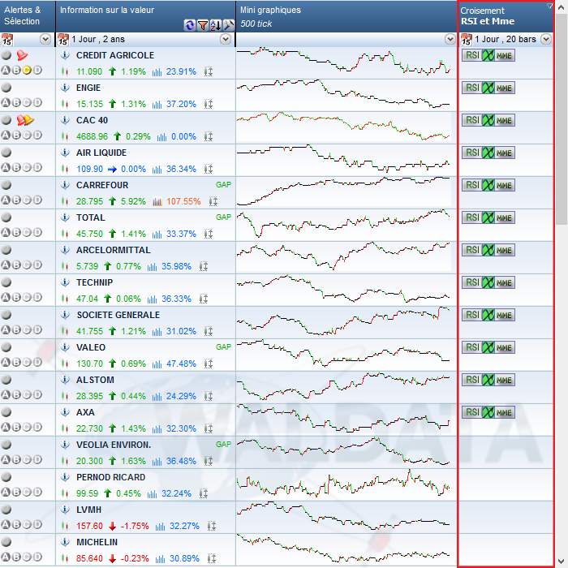Click the volume bars icon for CARREFOUR
This screenshot has width=568, height=568.
157,202
